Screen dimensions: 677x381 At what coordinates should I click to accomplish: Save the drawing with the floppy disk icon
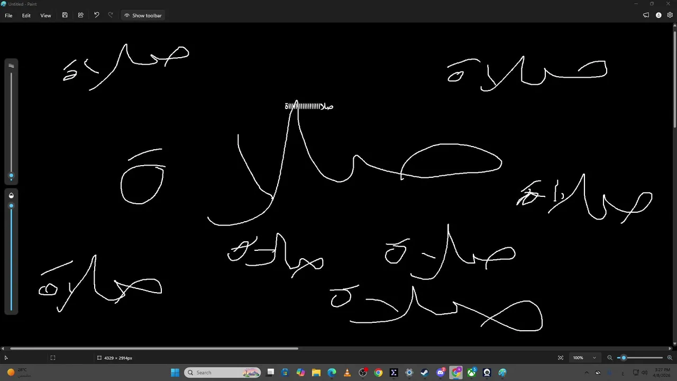coord(65,15)
